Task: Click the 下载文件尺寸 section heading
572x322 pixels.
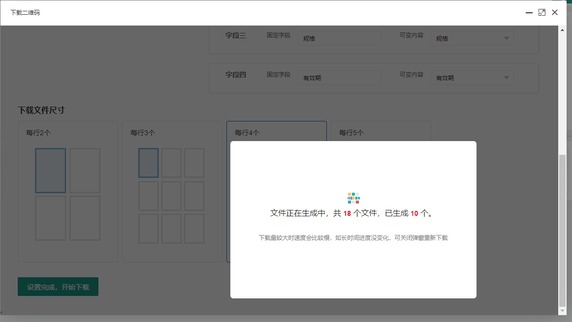Action: pos(41,110)
